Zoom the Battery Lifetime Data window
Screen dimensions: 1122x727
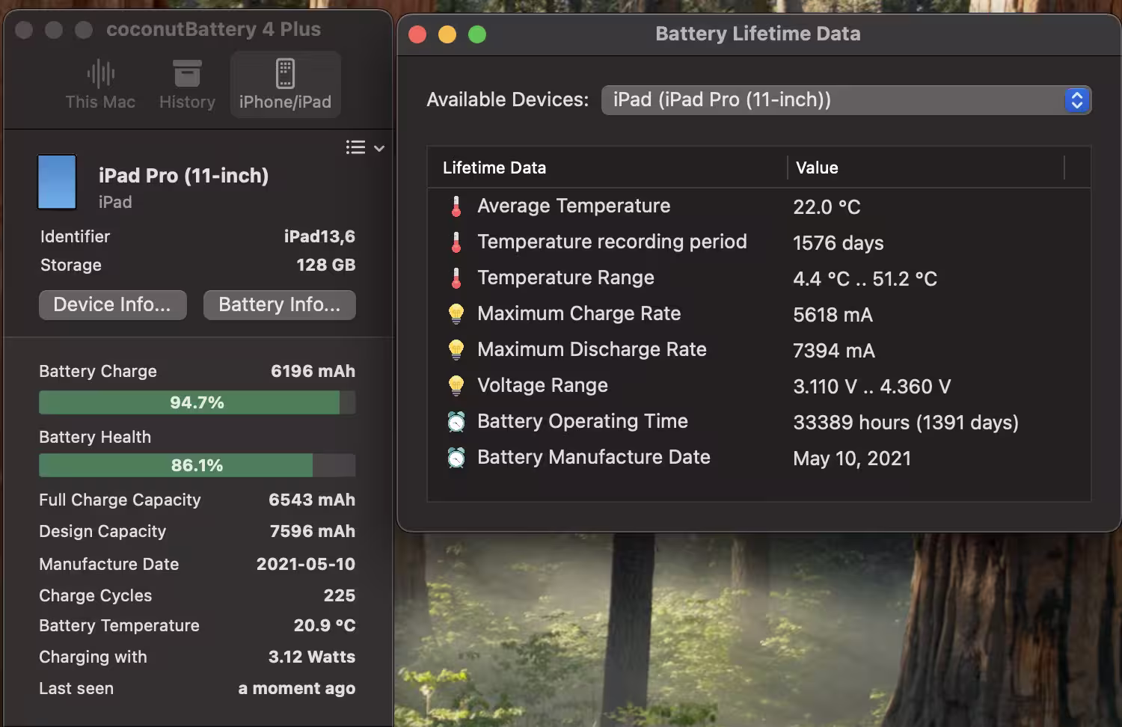click(477, 34)
